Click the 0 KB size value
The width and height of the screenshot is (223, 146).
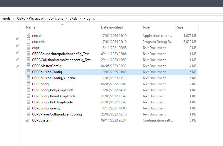193,48
